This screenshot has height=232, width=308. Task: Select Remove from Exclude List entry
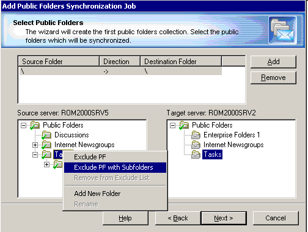tap(115, 178)
